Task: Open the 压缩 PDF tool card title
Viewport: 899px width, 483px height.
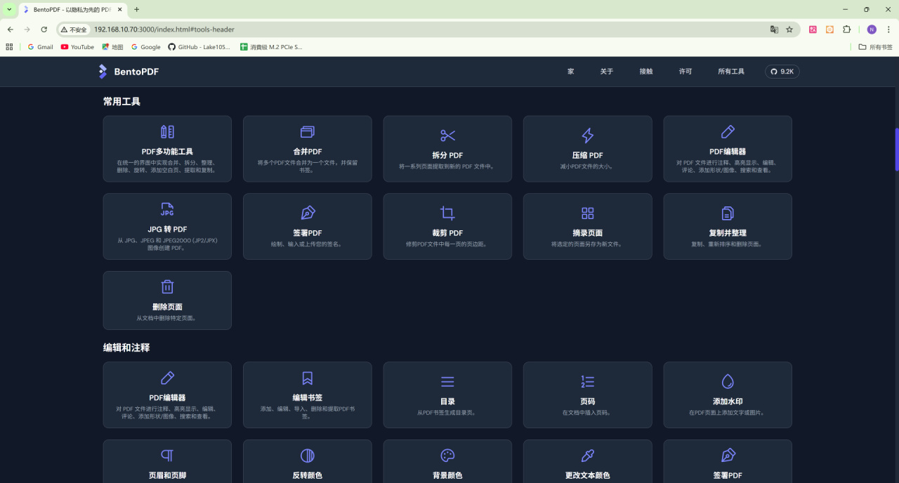Action: pos(587,155)
